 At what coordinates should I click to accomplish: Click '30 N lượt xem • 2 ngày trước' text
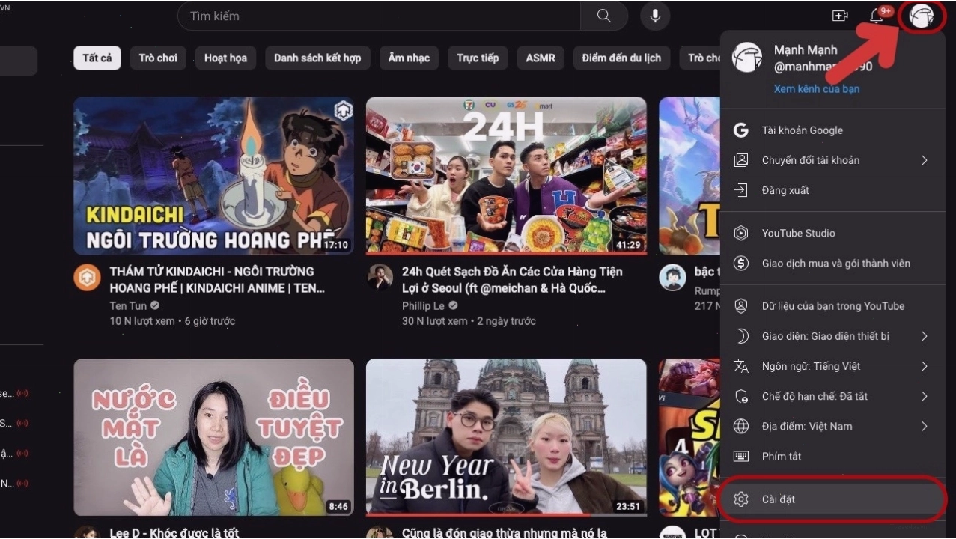469,321
